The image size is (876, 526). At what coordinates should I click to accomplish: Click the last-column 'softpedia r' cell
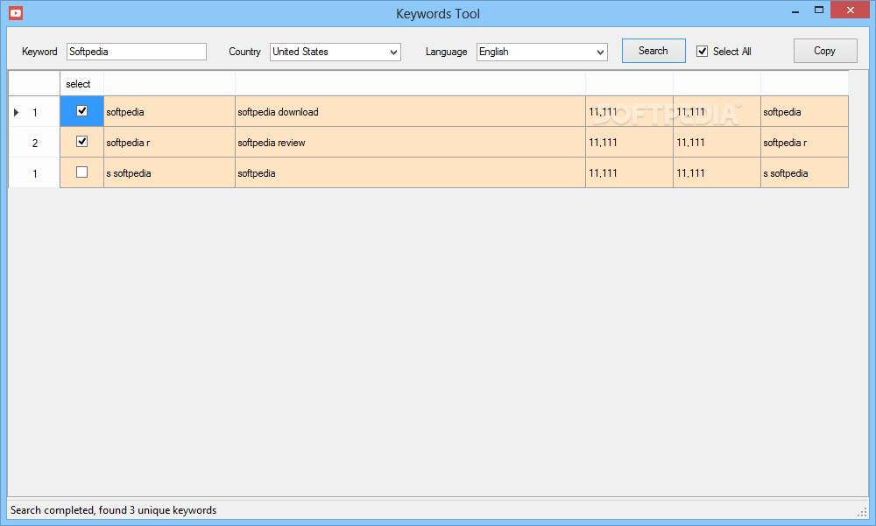pyautogui.click(x=804, y=143)
